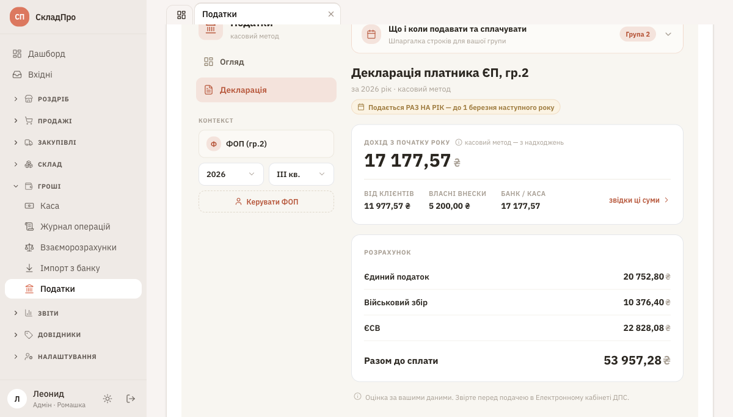This screenshot has width=733, height=417.
Task: Select Податки in sidebar
Action: pyautogui.click(x=73, y=289)
